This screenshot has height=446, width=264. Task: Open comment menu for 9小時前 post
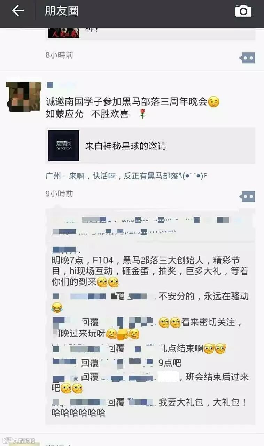point(248,197)
